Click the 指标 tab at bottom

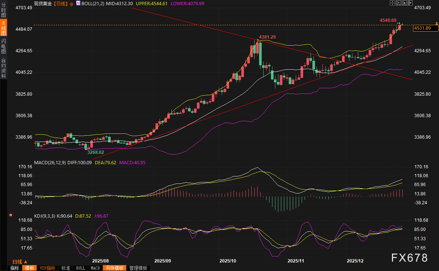(x=15, y=268)
